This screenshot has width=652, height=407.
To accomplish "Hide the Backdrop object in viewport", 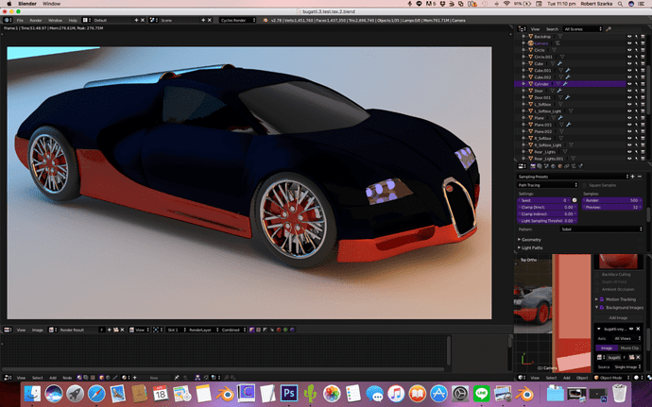I will pyautogui.click(x=630, y=36).
